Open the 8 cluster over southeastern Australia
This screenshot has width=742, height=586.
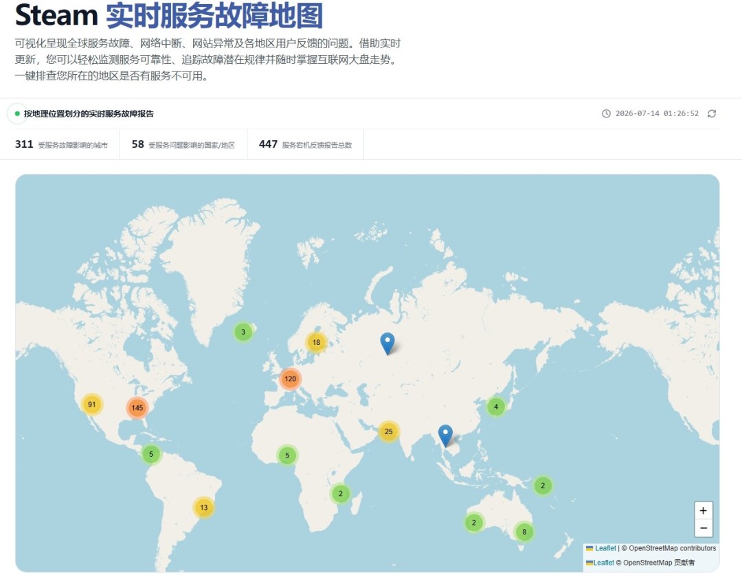pos(524,532)
